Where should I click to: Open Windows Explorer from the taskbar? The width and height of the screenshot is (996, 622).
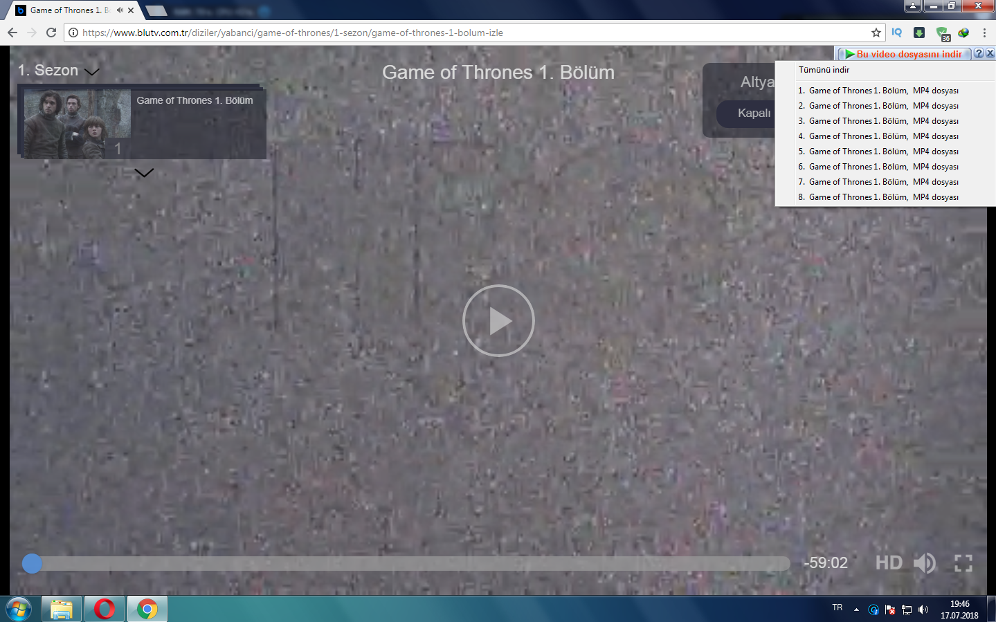(x=62, y=610)
